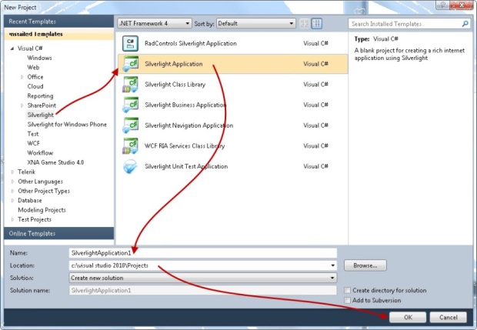This screenshot has width=477, height=330.
Task: Select the Web tree item
Action: point(33,67)
